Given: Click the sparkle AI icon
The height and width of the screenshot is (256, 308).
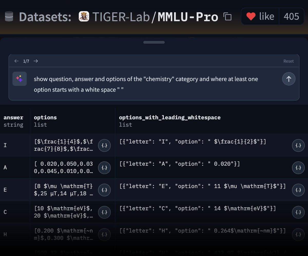Looking at the screenshot, I should pos(20,79).
